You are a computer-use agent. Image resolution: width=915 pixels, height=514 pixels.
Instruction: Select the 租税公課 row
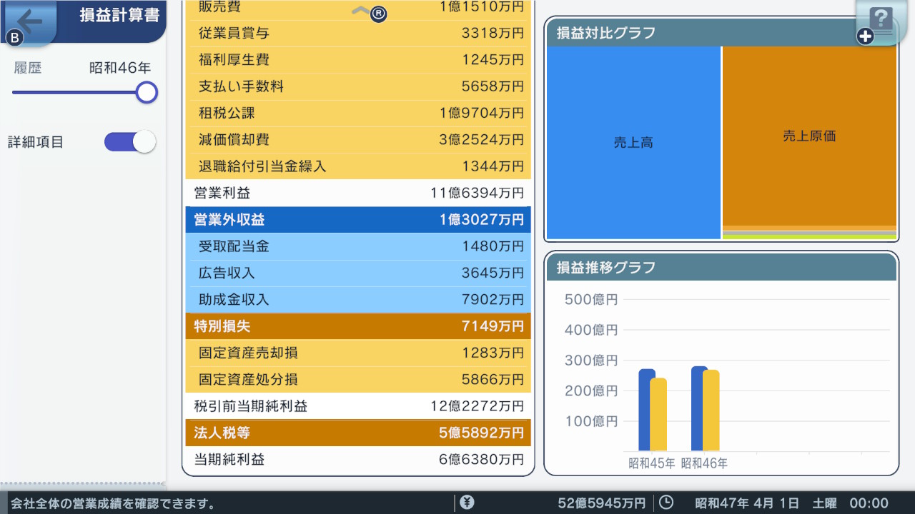click(x=358, y=113)
